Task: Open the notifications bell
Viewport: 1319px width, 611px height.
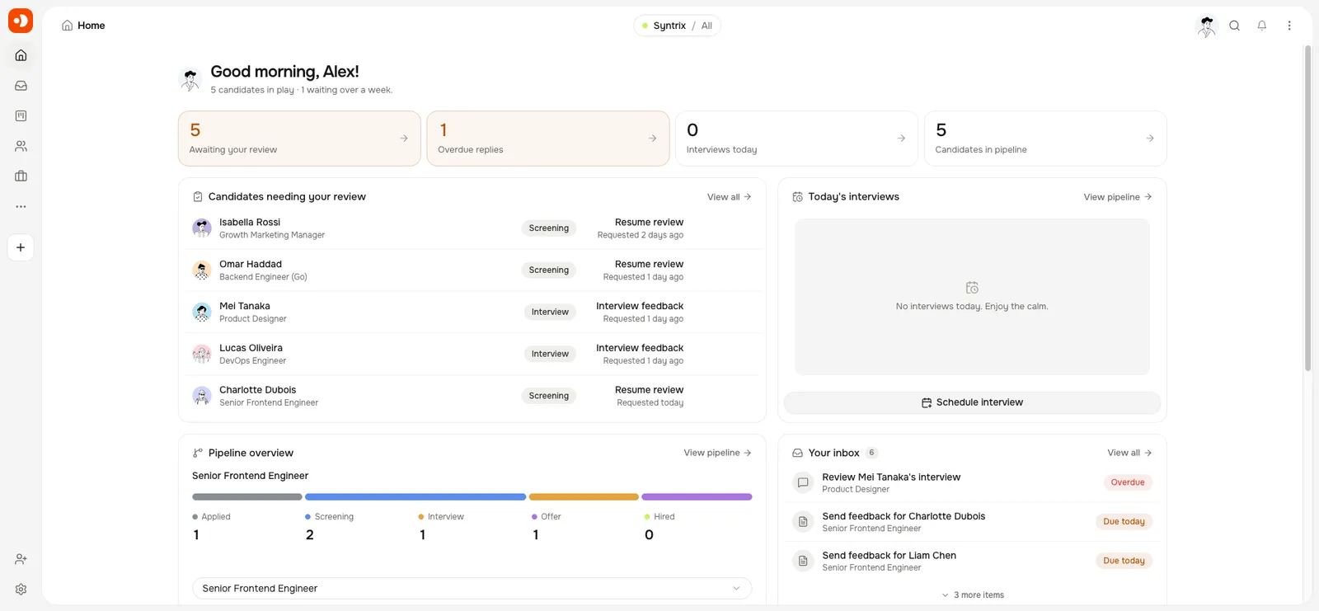Action: tap(1261, 26)
